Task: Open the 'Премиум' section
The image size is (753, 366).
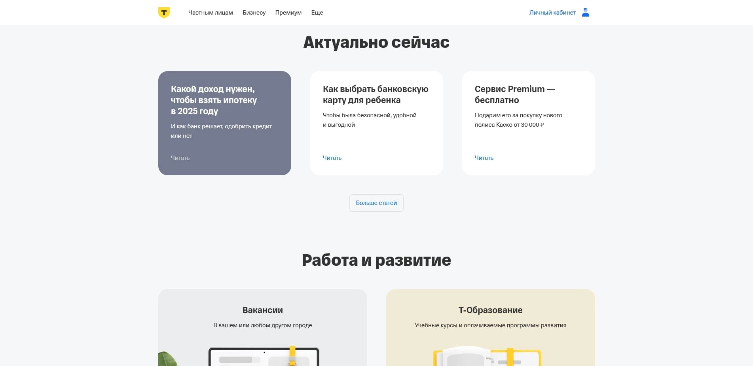Action: (288, 12)
